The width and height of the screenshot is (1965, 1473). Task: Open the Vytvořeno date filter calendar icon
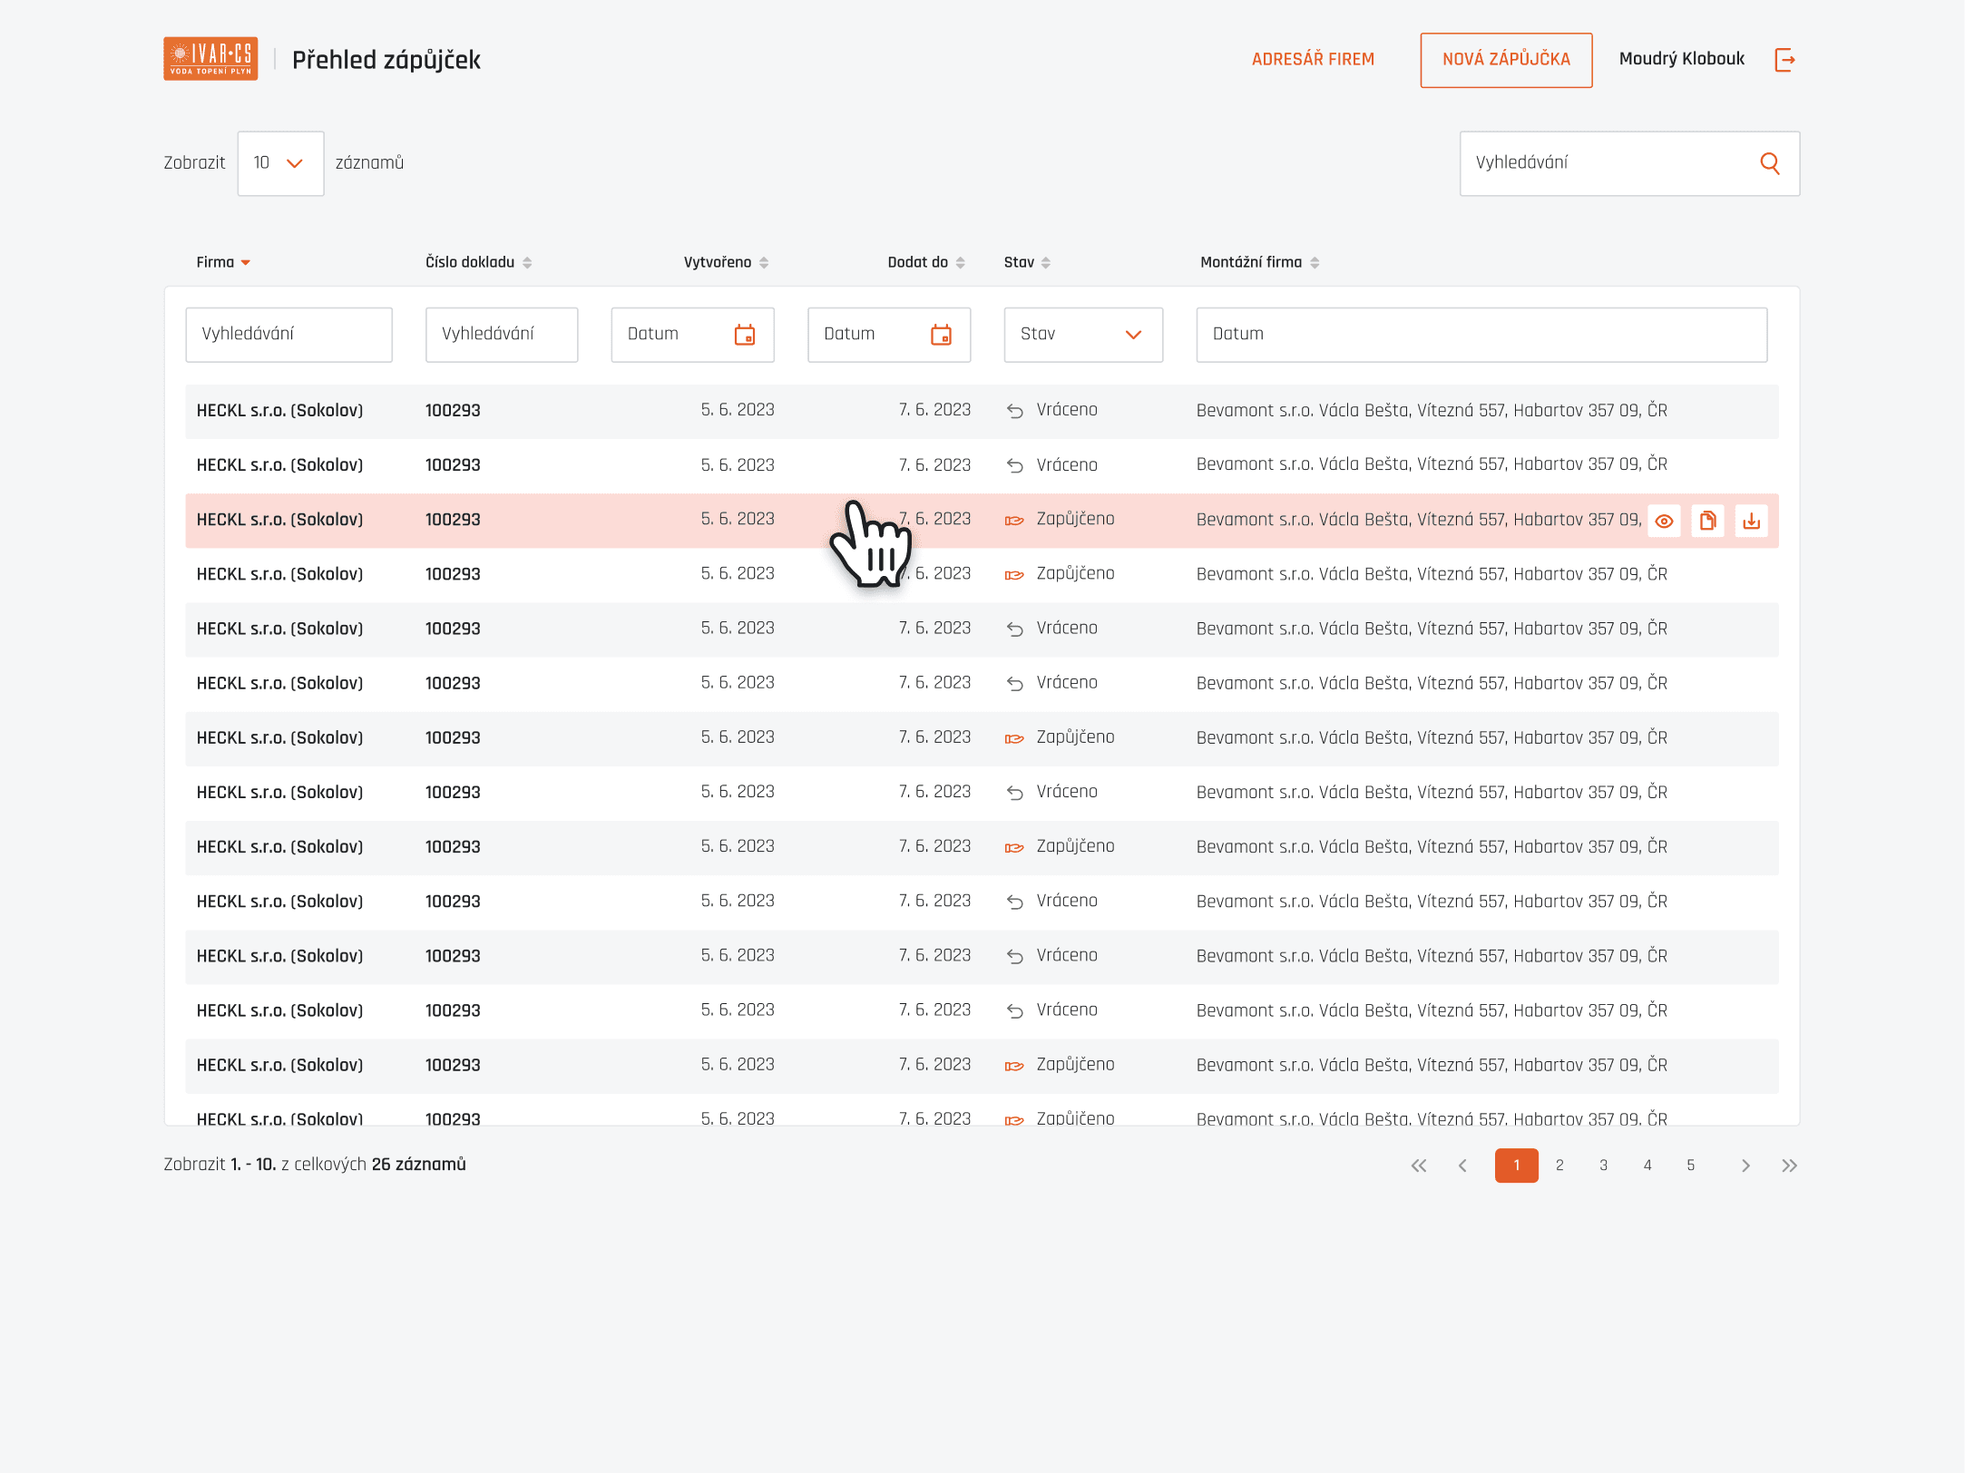pyautogui.click(x=744, y=335)
